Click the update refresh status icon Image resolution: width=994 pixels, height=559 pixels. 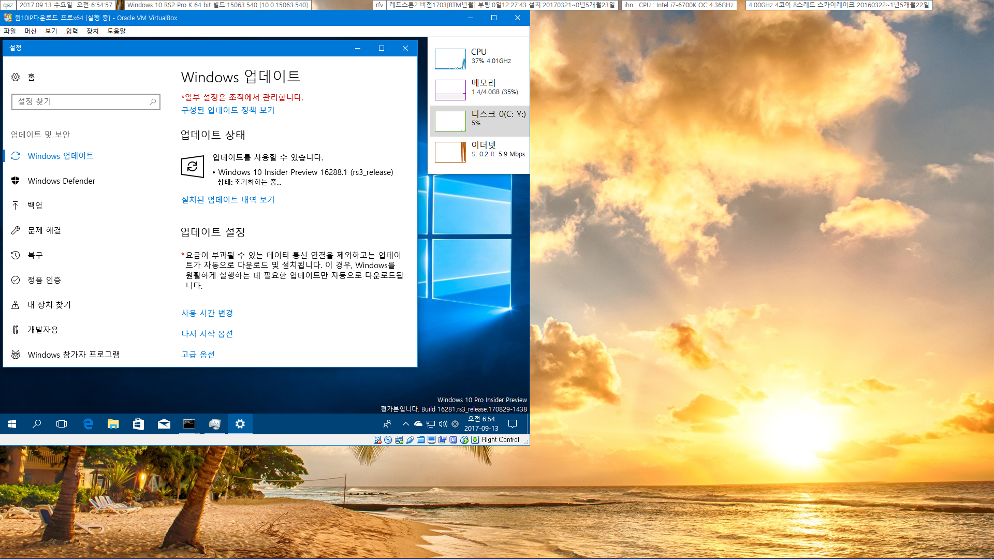coord(193,167)
